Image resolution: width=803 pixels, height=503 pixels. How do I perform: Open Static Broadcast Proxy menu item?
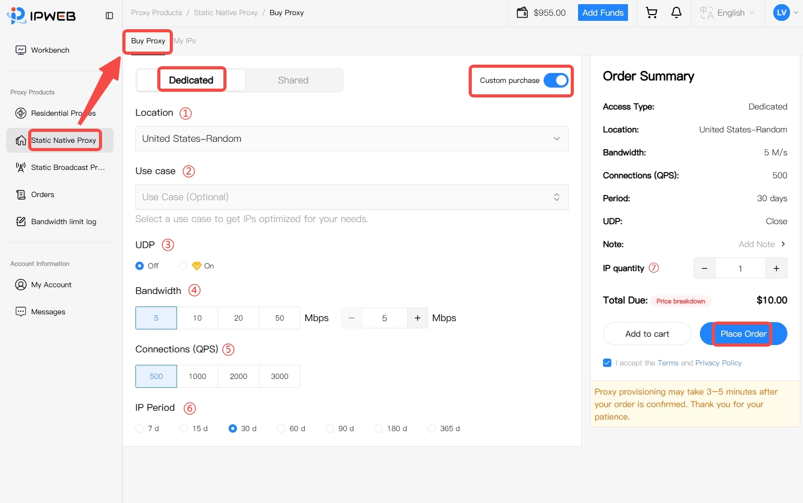(x=60, y=167)
